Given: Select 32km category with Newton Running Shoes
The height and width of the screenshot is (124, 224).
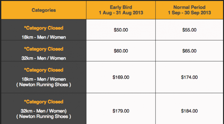Looking at the screenshot, I should (44, 114).
